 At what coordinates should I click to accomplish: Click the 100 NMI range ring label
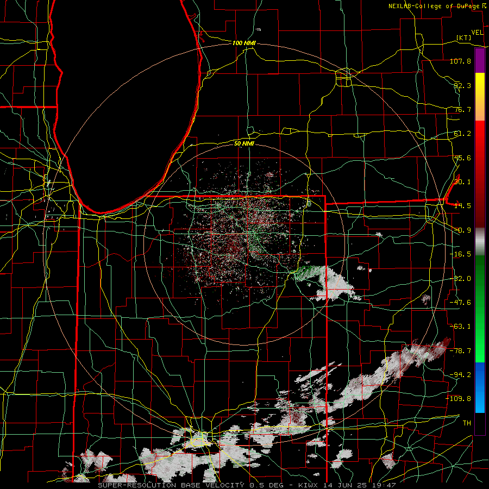click(244, 43)
